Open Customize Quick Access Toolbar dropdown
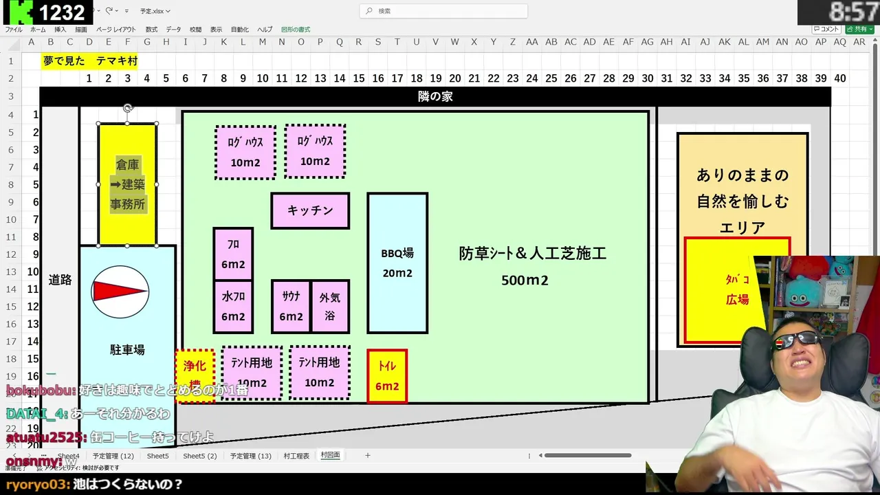The width and height of the screenshot is (880, 495). click(x=126, y=11)
